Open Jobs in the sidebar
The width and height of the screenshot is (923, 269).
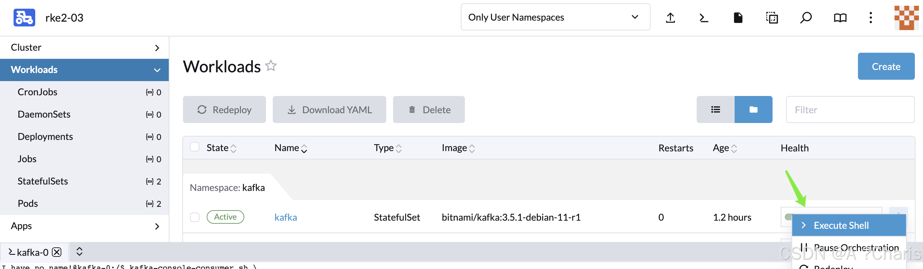pos(85,159)
